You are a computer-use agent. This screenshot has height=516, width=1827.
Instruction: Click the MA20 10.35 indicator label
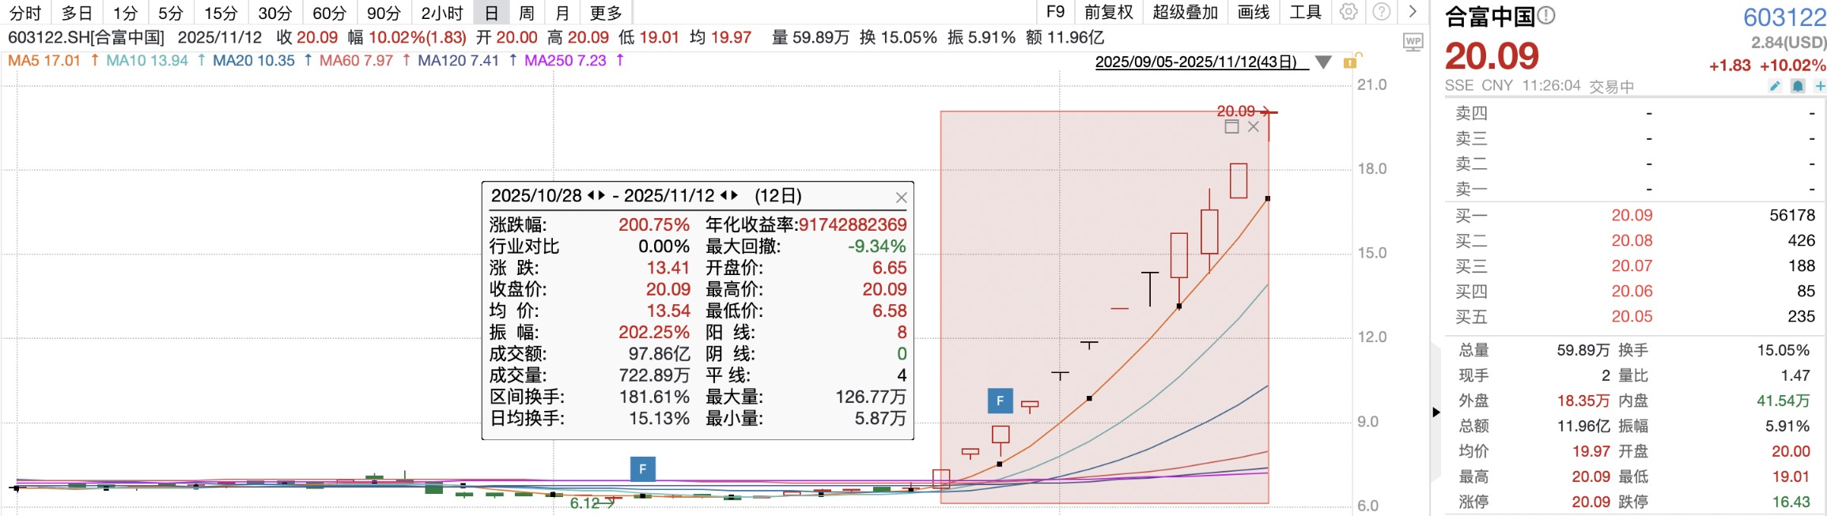[253, 60]
